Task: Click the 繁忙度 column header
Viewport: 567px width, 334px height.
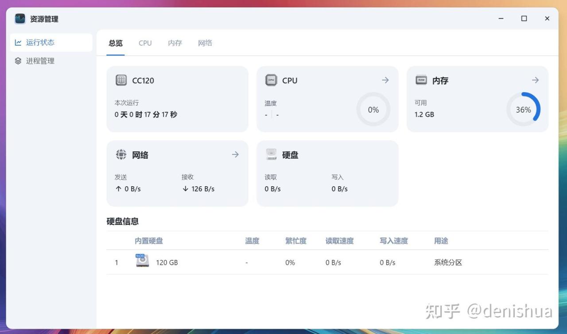Action: (295, 241)
